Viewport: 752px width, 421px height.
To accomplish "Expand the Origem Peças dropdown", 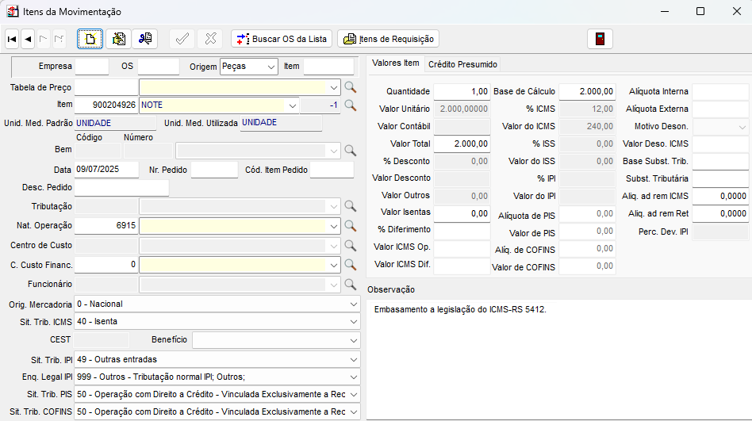I will pos(271,67).
